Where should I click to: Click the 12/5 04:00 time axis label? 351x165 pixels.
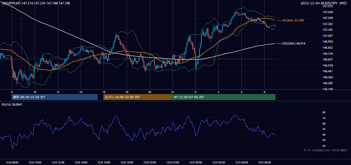pyautogui.click(x=241, y=163)
